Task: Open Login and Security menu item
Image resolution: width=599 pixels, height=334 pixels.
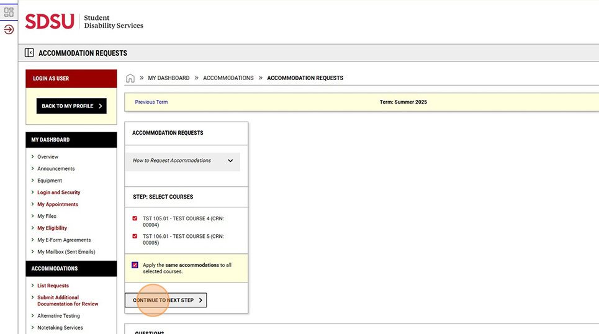Action: [59, 192]
